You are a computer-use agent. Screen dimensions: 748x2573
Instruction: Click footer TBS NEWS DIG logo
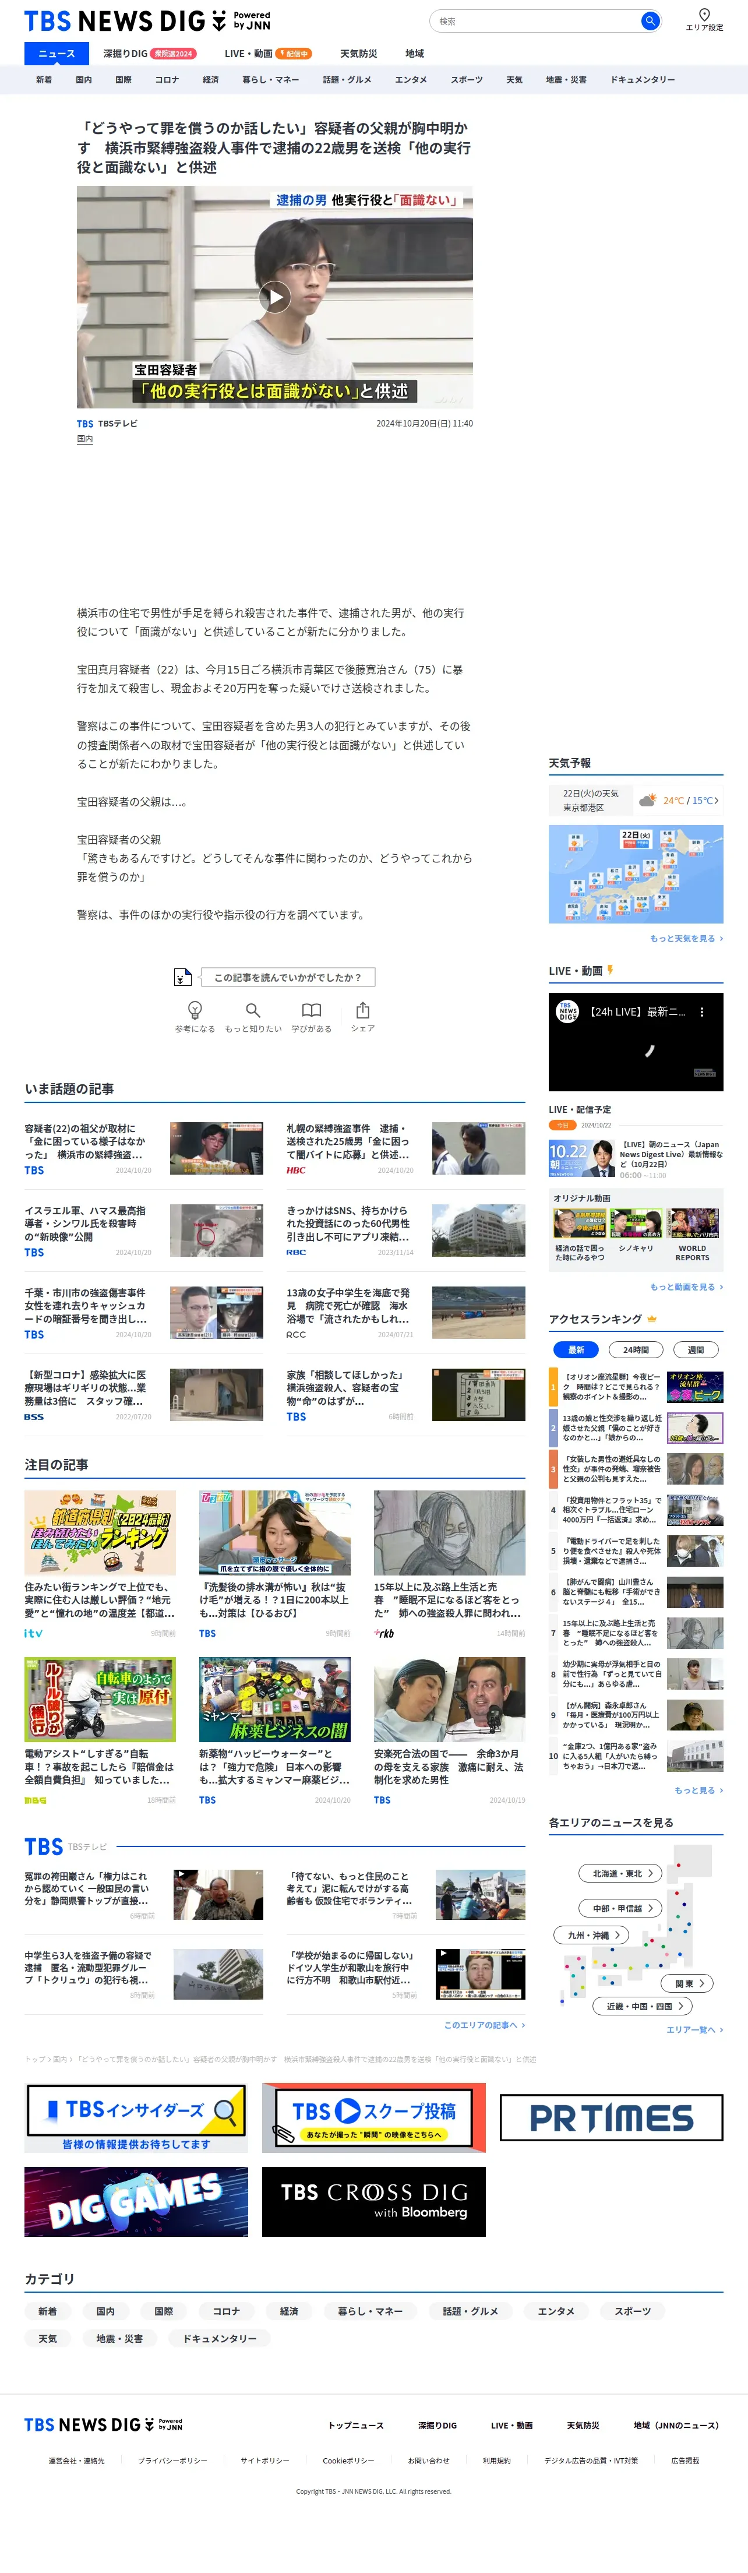pyautogui.click(x=103, y=2424)
